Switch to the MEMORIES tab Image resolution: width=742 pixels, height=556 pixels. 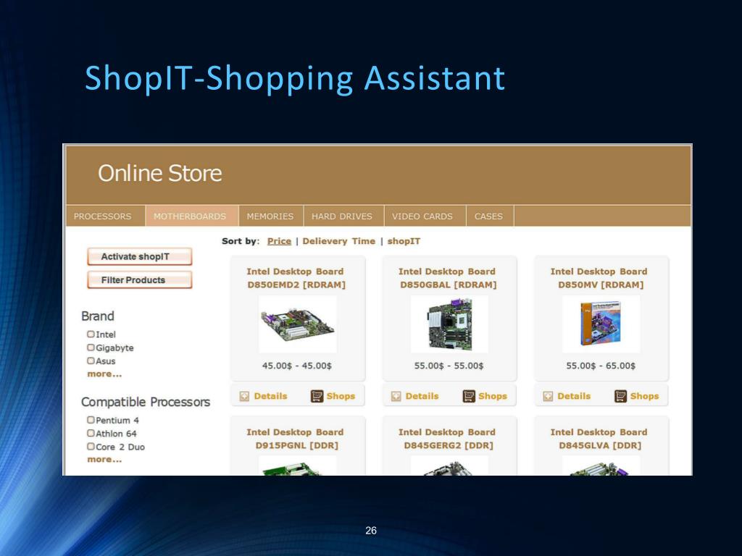click(270, 216)
